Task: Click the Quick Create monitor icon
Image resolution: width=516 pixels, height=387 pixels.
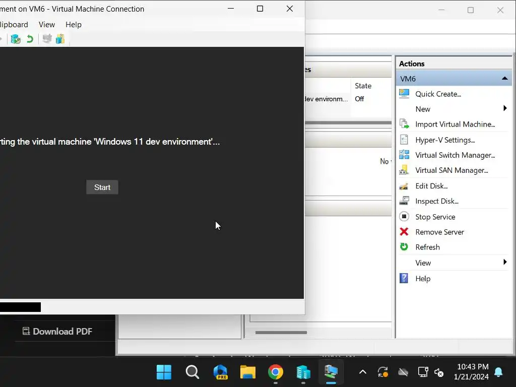Action: click(404, 94)
